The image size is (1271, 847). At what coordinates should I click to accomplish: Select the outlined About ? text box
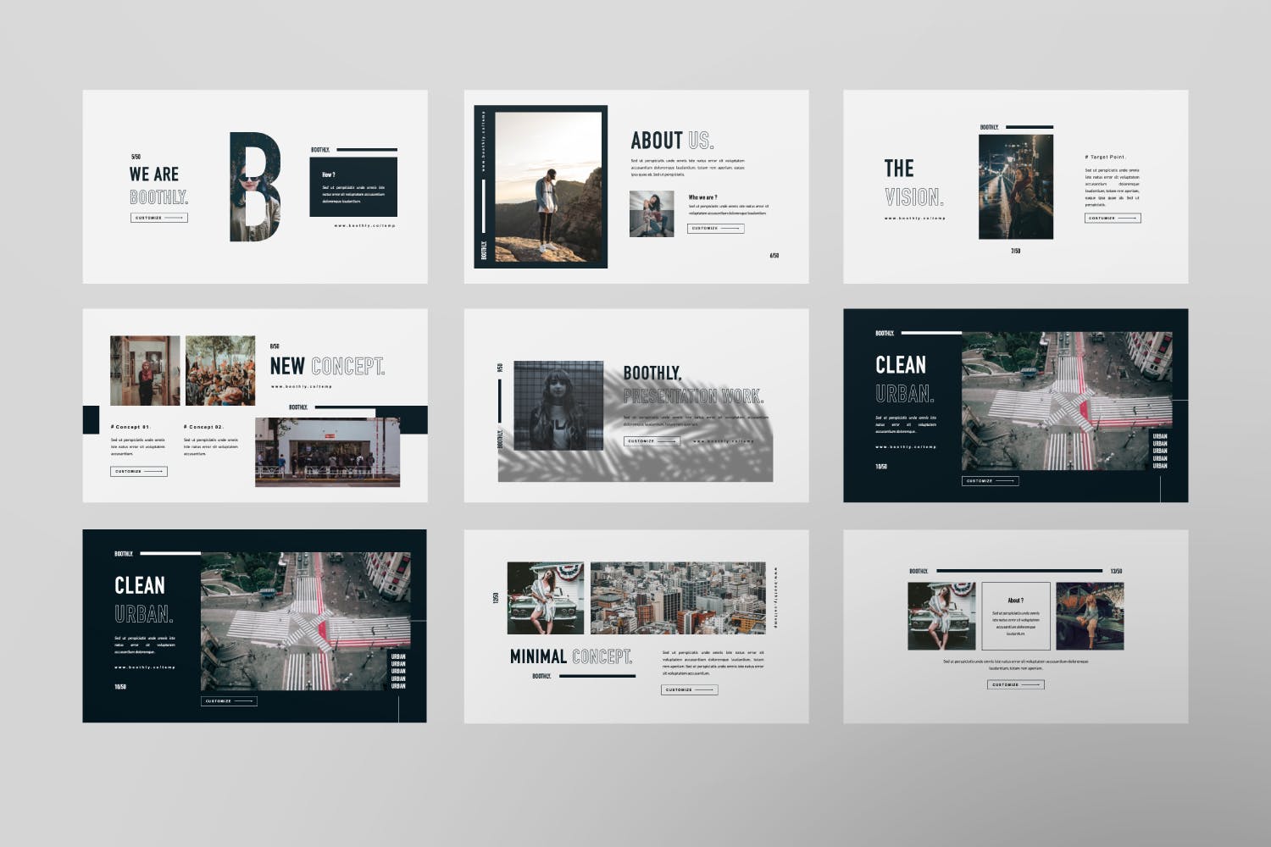[1015, 616]
